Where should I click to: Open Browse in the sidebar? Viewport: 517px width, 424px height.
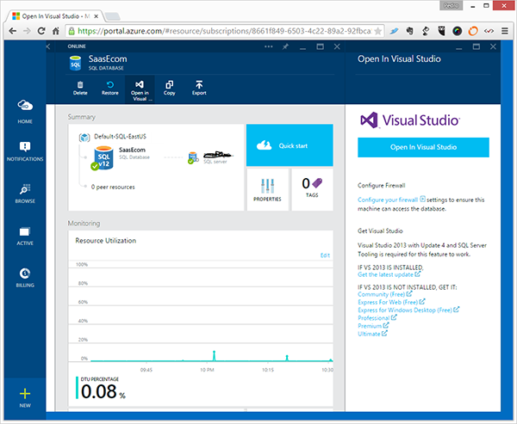(25, 194)
